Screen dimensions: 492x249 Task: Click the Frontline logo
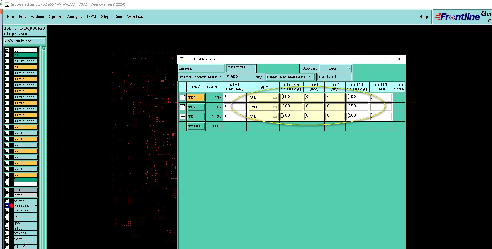458,17
